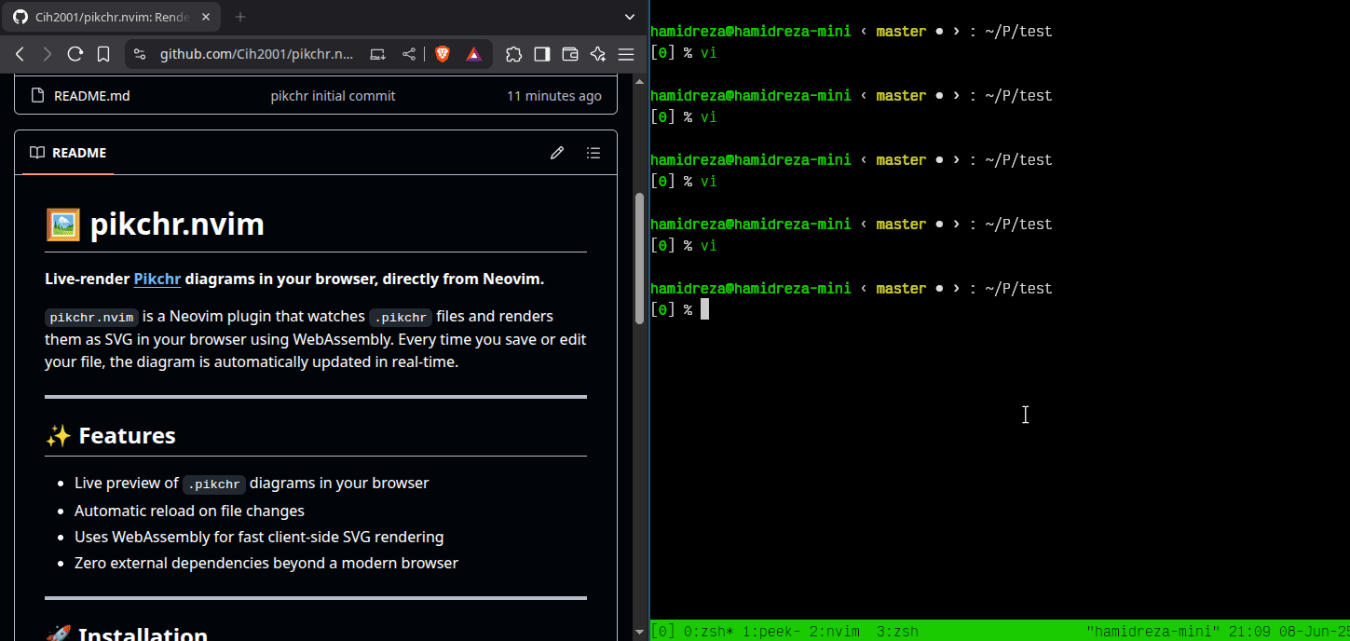Open a new browser tab
Viewport: 1350px width, 641px height.
tap(240, 17)
